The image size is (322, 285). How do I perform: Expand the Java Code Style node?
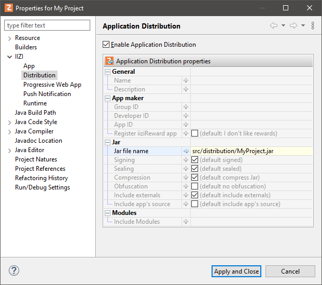9,123
